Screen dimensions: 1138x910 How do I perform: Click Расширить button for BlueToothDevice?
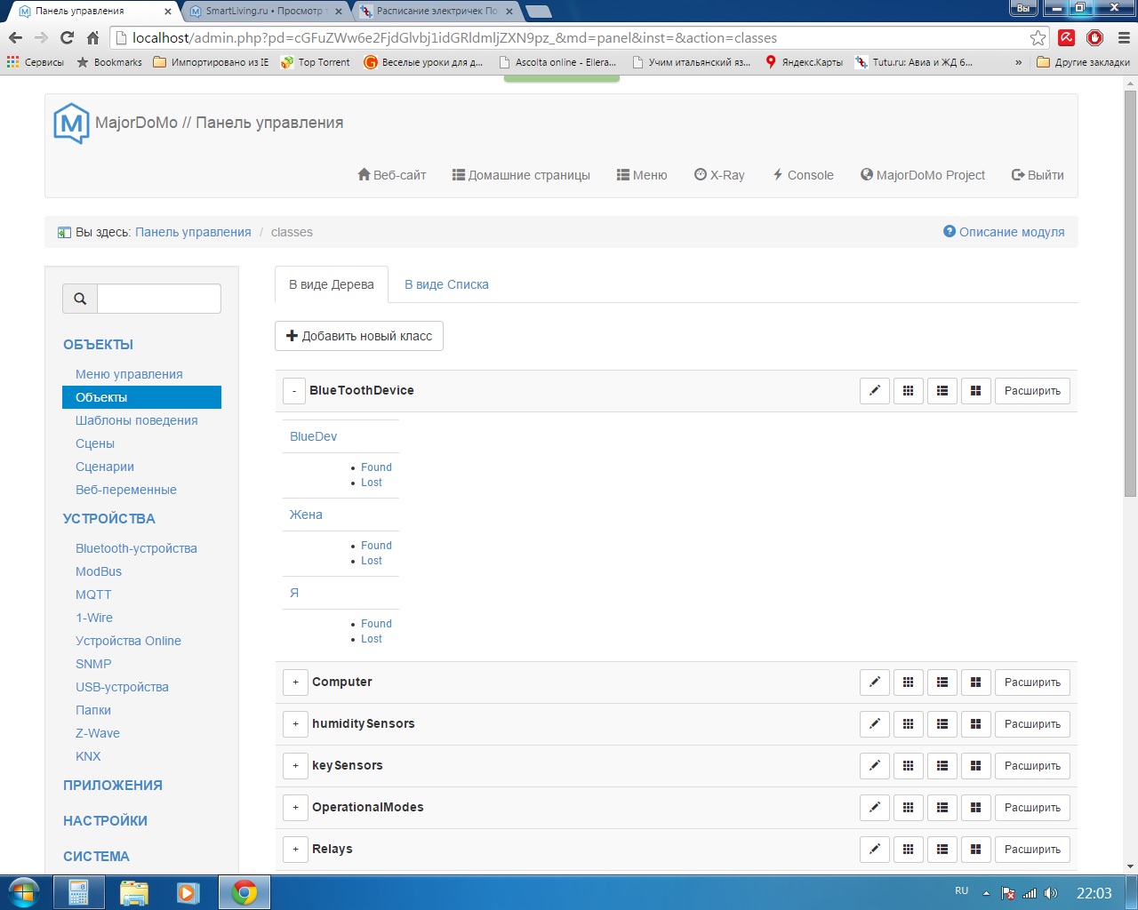[1032, 391]
